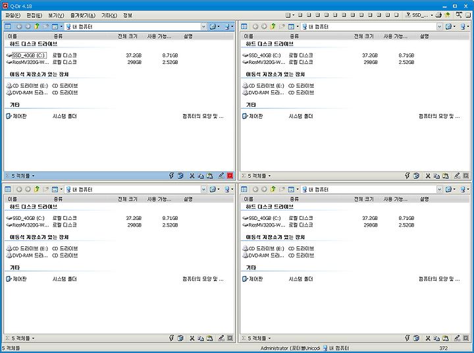This screenshot has width=474, height=353.
Task: Go up one folder in top-right pane
Action: coord(273,26)
